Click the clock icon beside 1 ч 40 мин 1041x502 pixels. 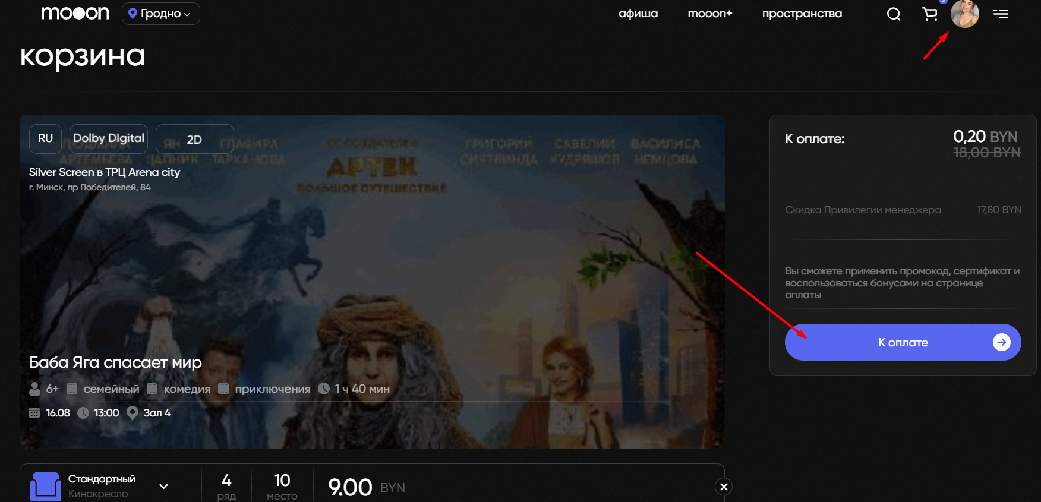(324, 389)
